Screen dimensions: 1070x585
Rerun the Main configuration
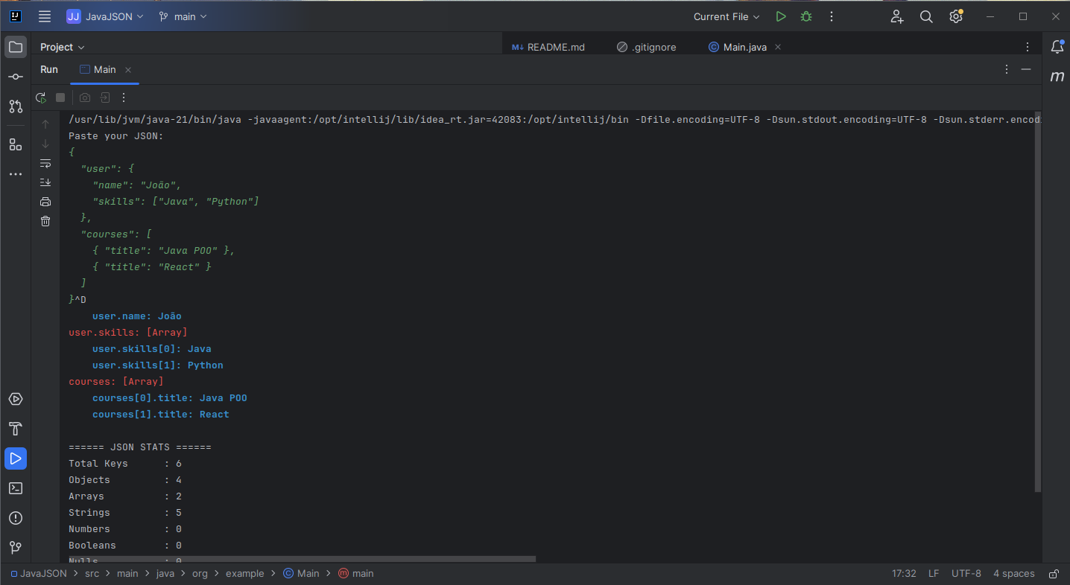[41, 97]
